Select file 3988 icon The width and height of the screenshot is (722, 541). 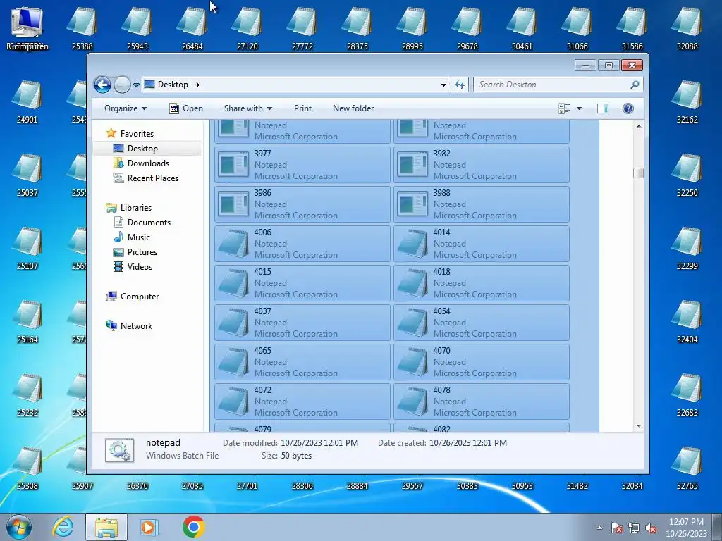412,204
